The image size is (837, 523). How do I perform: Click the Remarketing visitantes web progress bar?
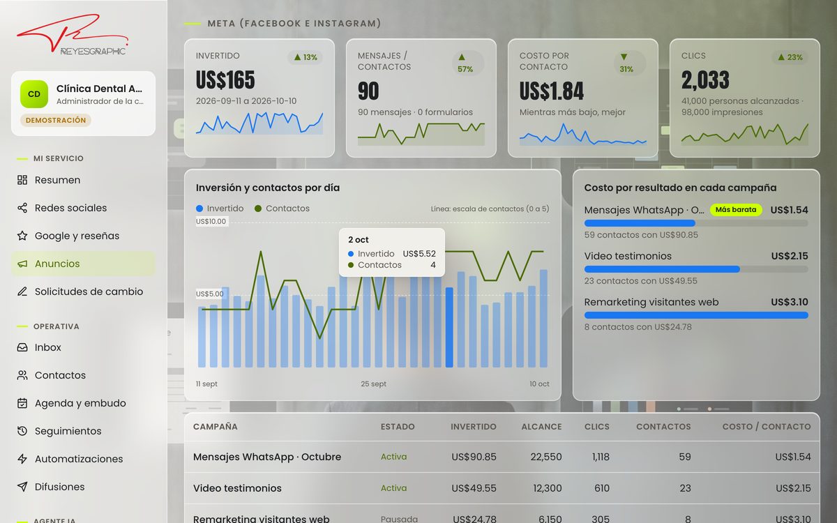point(696,315)
